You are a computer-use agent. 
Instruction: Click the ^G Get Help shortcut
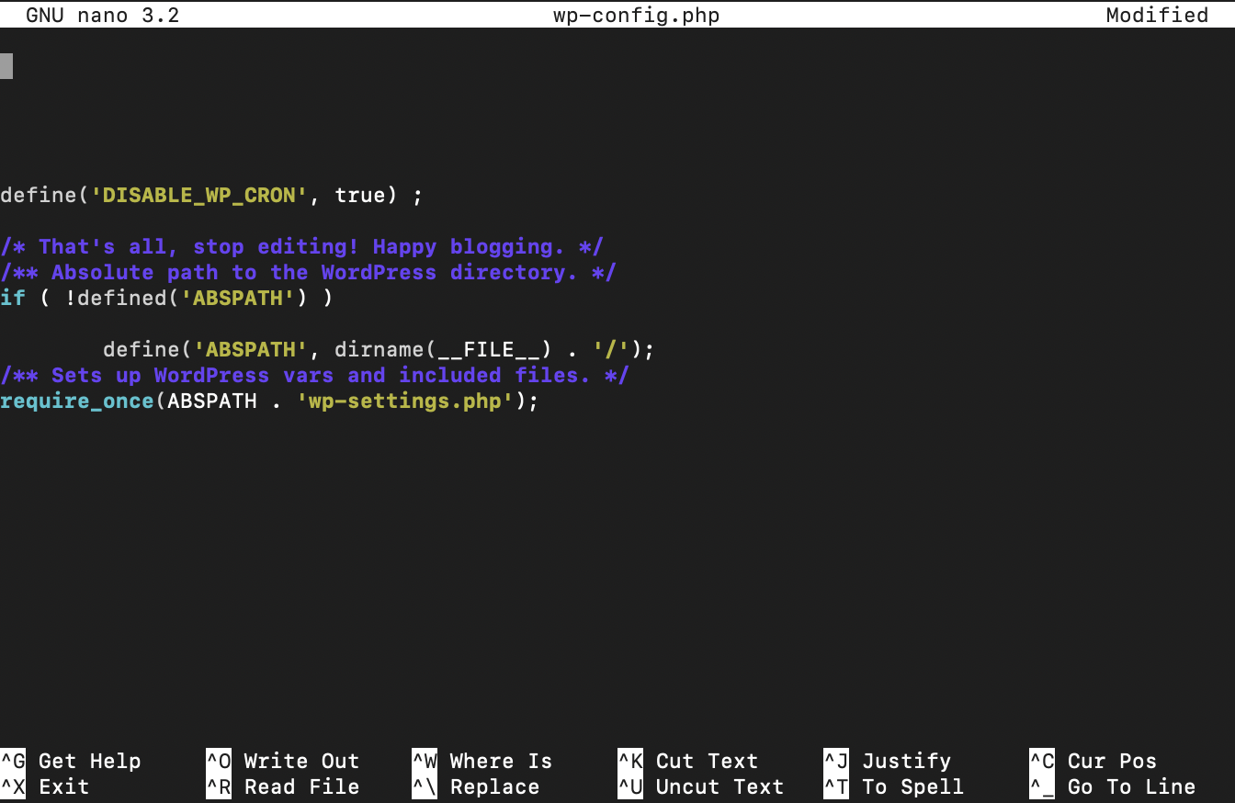[71, 761]
